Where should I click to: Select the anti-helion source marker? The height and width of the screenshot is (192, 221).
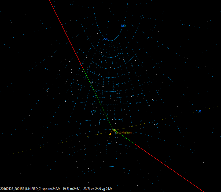(x=115, y=130)
